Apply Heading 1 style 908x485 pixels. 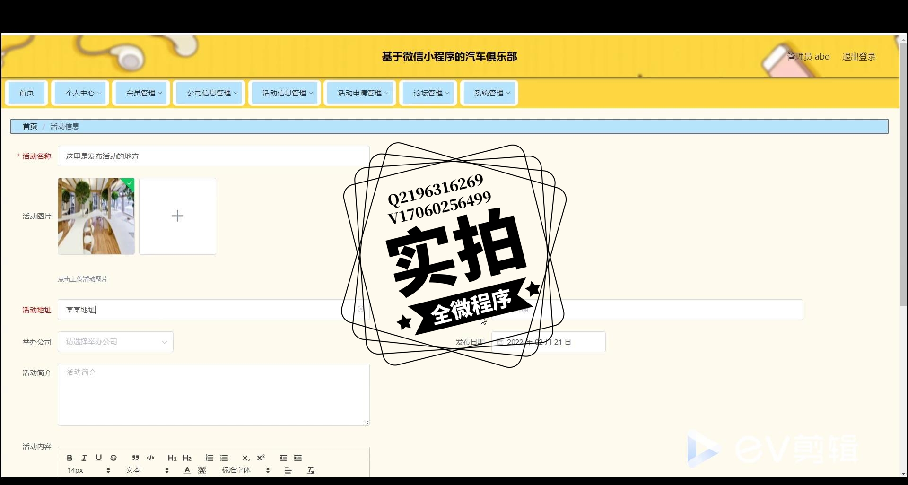[x=172, y=458]
